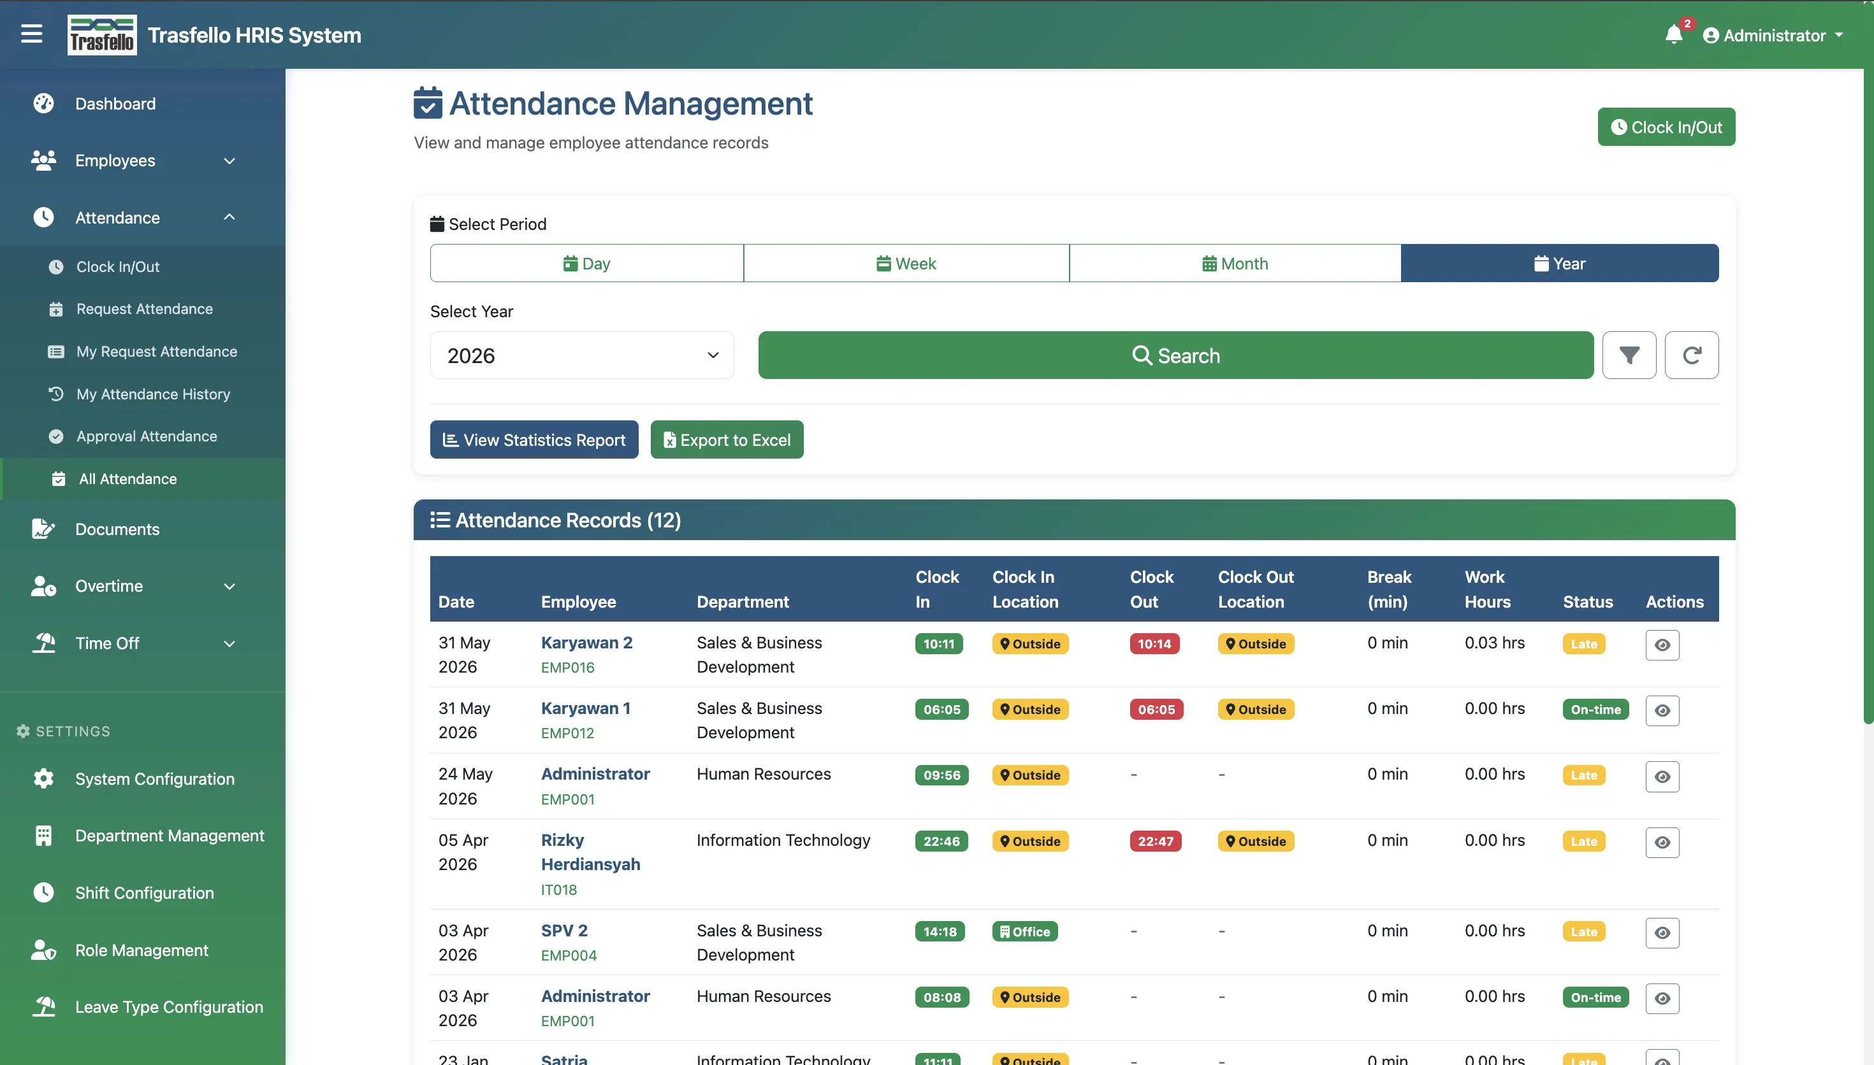Click the Role Management user-shield icon
Image resolution: width=1874 pixels, height=1065 pixels.
coord(44,951)
